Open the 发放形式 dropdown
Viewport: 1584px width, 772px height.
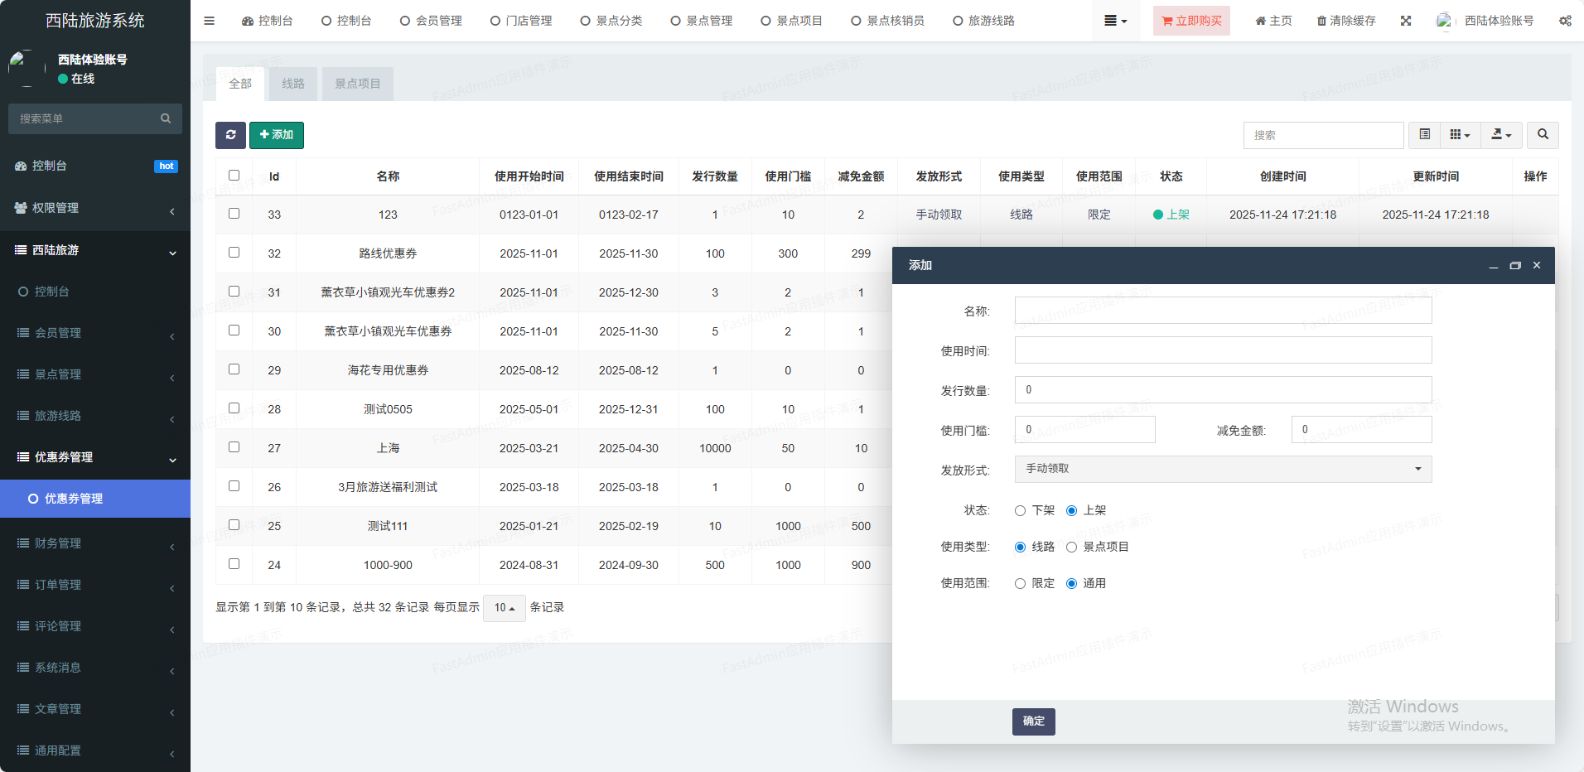tap(1223, 469)
